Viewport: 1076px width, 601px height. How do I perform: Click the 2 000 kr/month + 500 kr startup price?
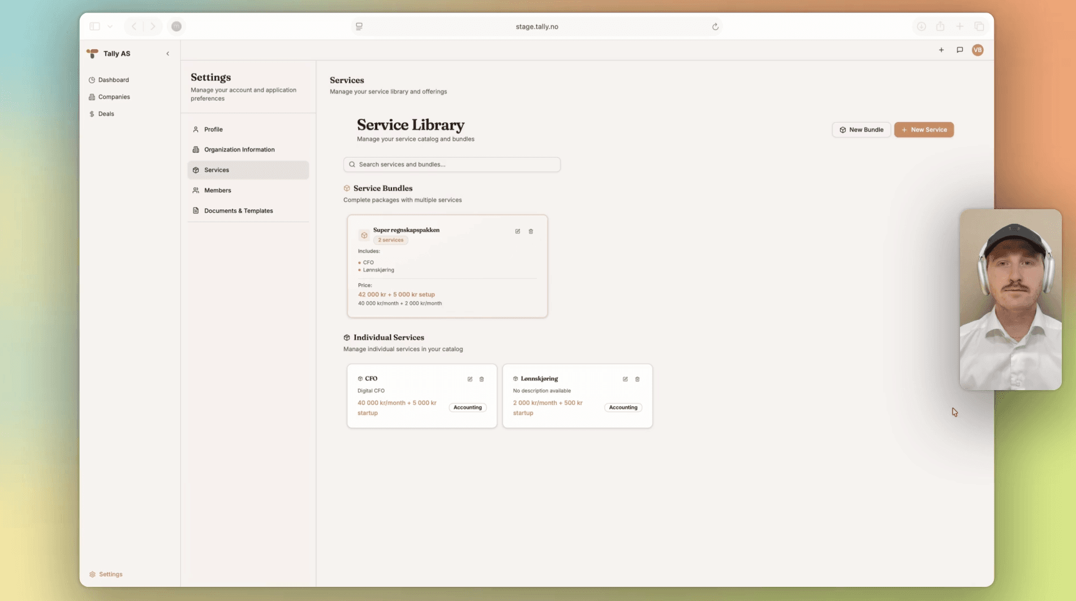pos(548,408)
